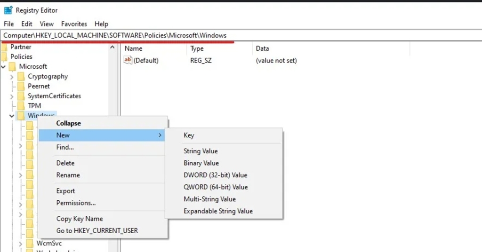Expand the SystemCertificates key
482x252 pixels.
12,96
